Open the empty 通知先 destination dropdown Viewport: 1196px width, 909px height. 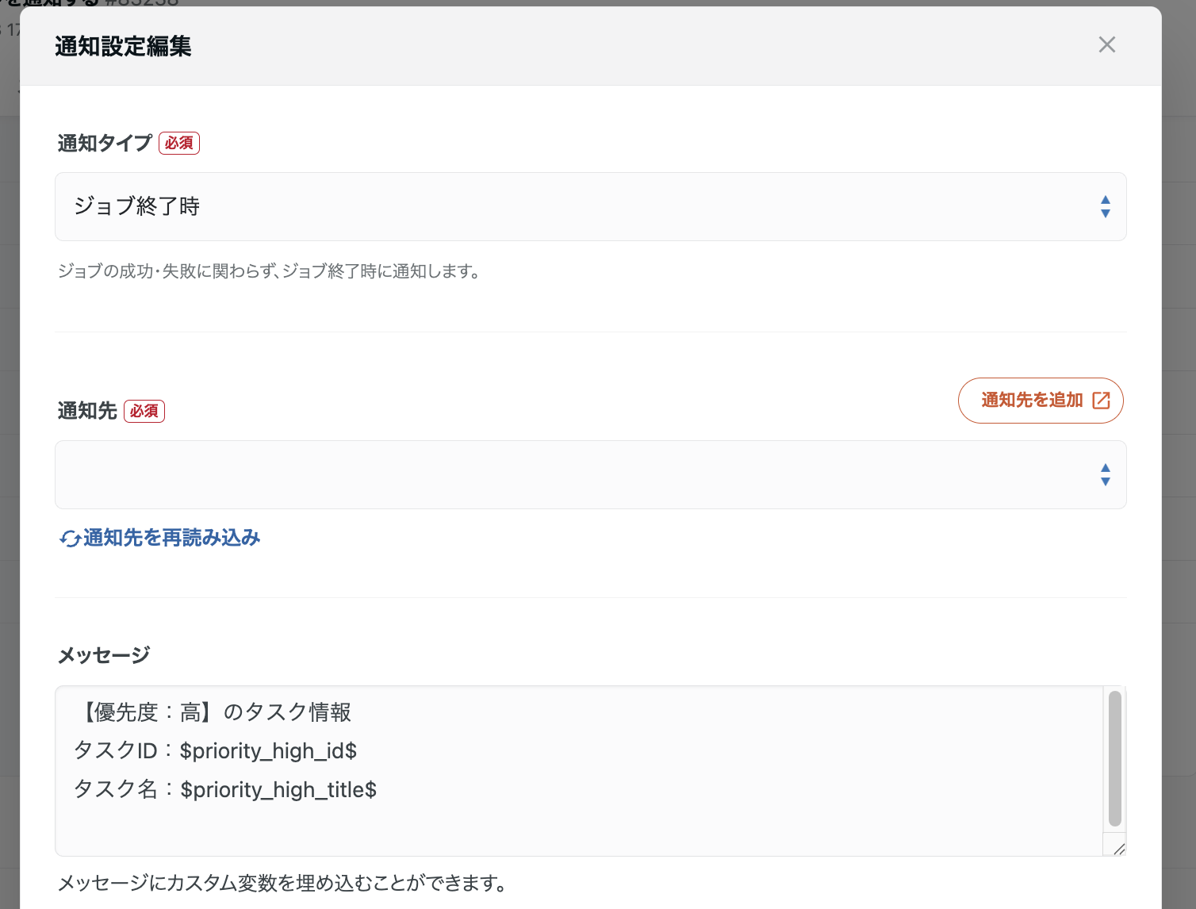click(x=590, y=474)
